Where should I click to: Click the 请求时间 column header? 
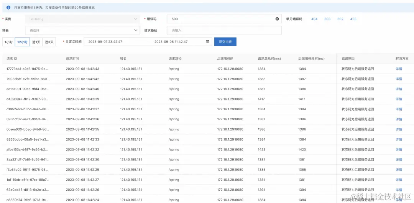click(x=72, y=59)
